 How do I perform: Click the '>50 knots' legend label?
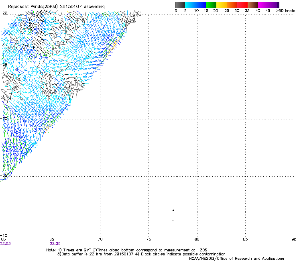click(285, 11)
